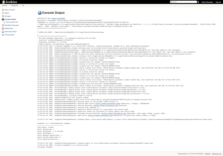Open View as plain text

[x=12, y=22]
